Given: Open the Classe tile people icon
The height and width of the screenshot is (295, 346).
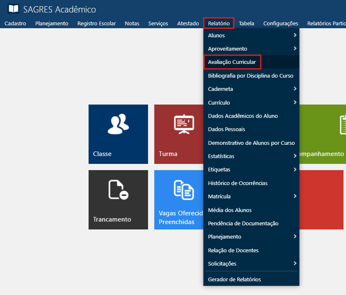Looking at the screenshot, I should (118, 124).
